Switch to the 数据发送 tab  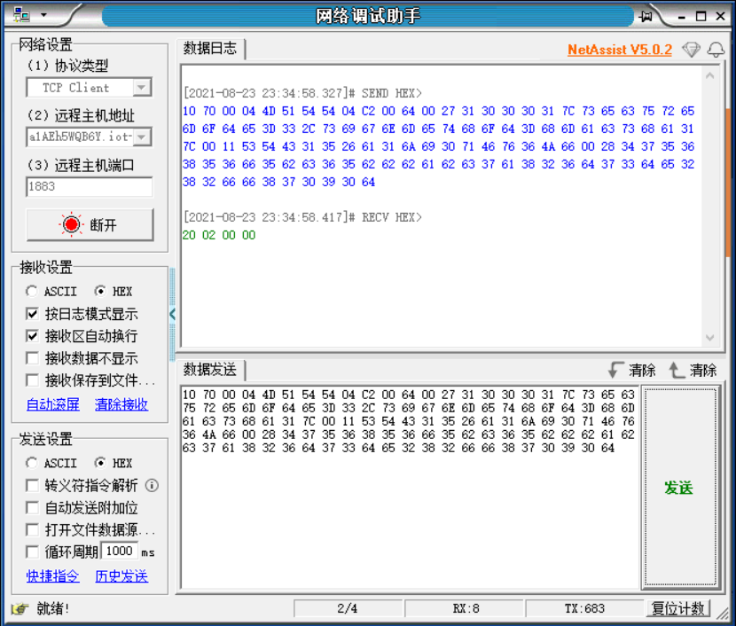click(x=210, y=370)
